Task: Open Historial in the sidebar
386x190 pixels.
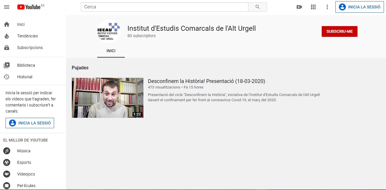Action: tap(25, 77)
